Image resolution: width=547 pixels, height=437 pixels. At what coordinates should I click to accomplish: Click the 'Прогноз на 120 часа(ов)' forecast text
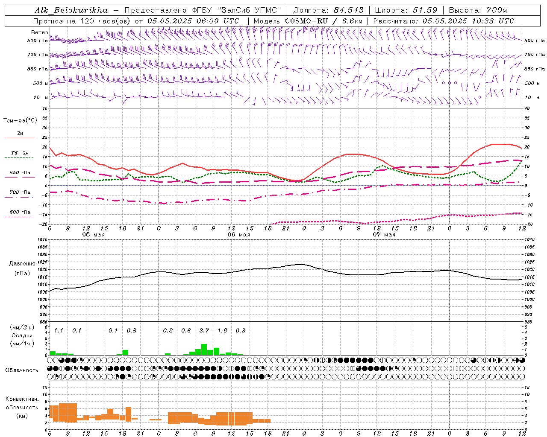point(82,21)
